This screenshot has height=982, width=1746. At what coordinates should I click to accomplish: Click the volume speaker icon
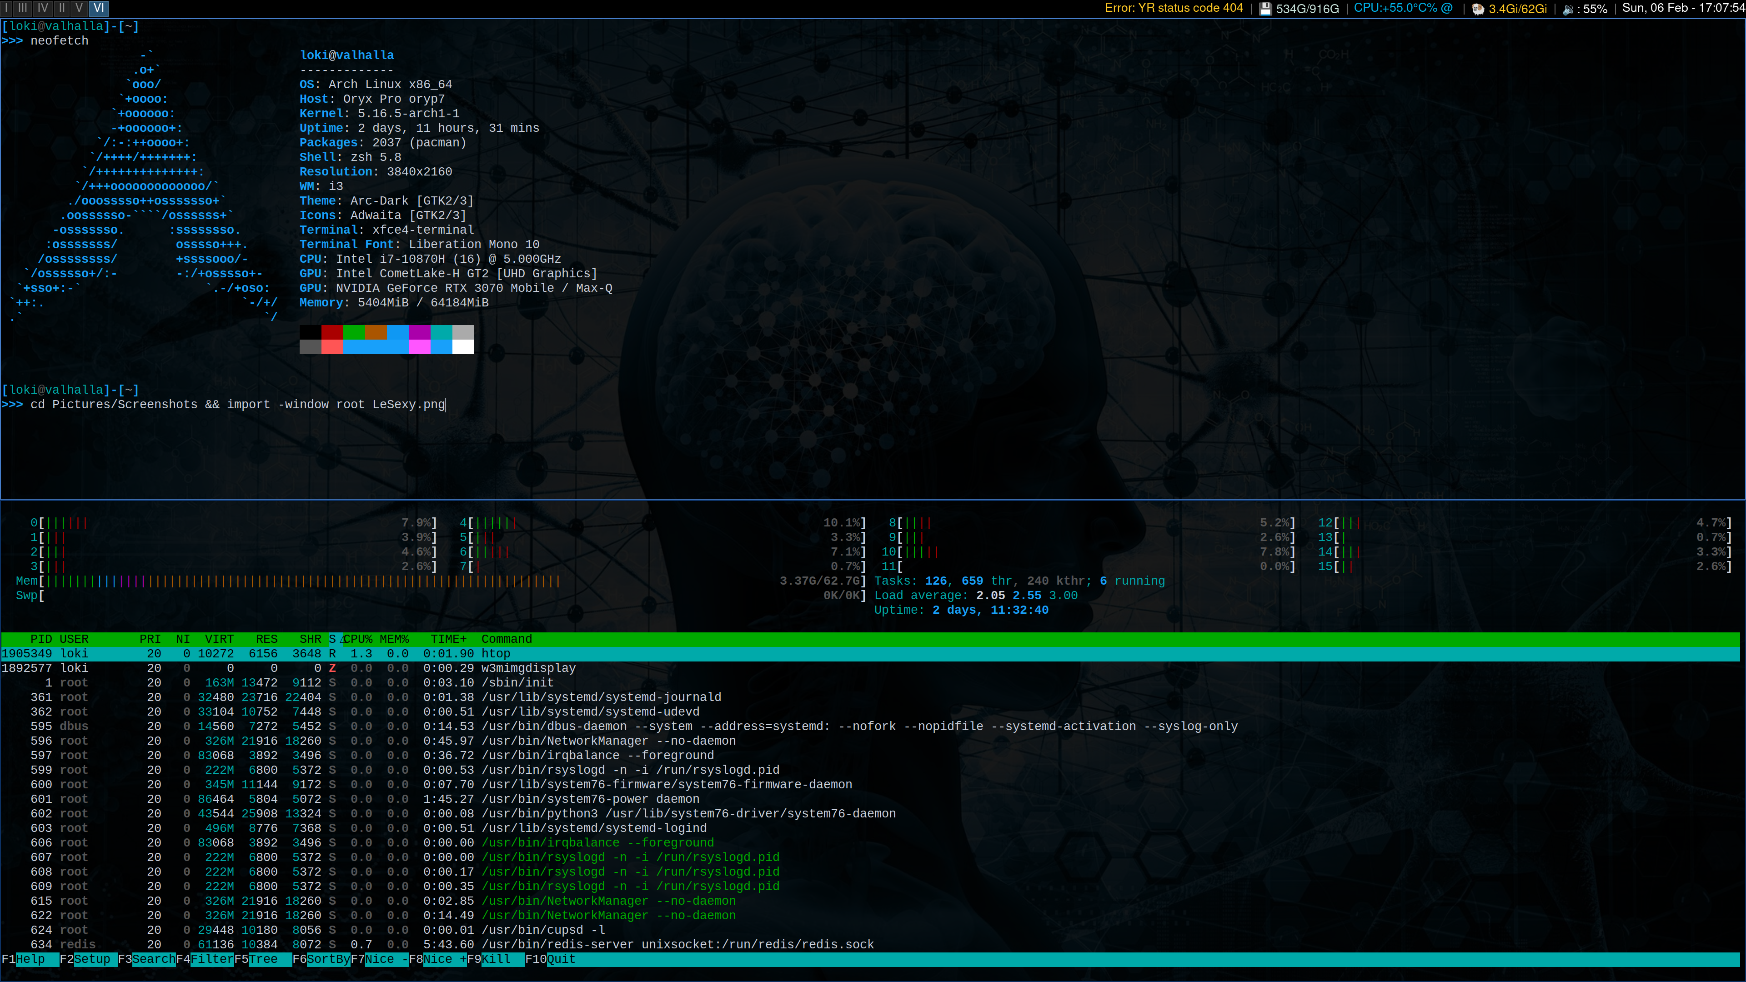1568,10
